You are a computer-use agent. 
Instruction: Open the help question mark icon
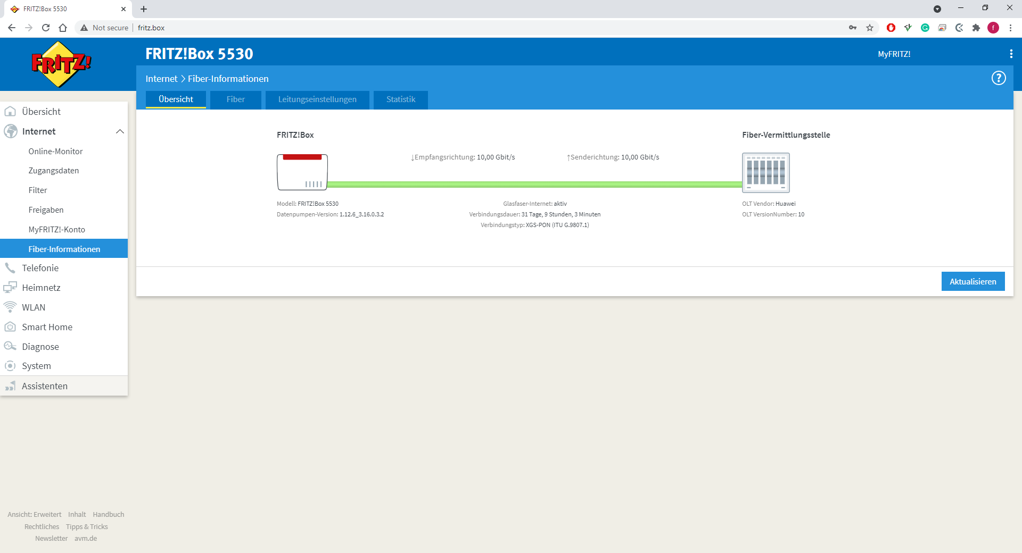(x=999, y=78)
